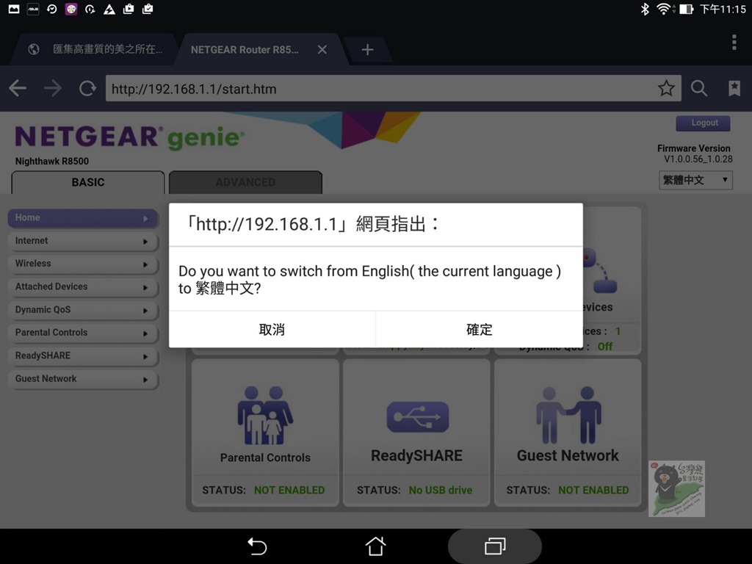The height and width of the screenshot is (564, 752).
Task: Open the browser overflow menu dots
Action: [x=734, y=42]
